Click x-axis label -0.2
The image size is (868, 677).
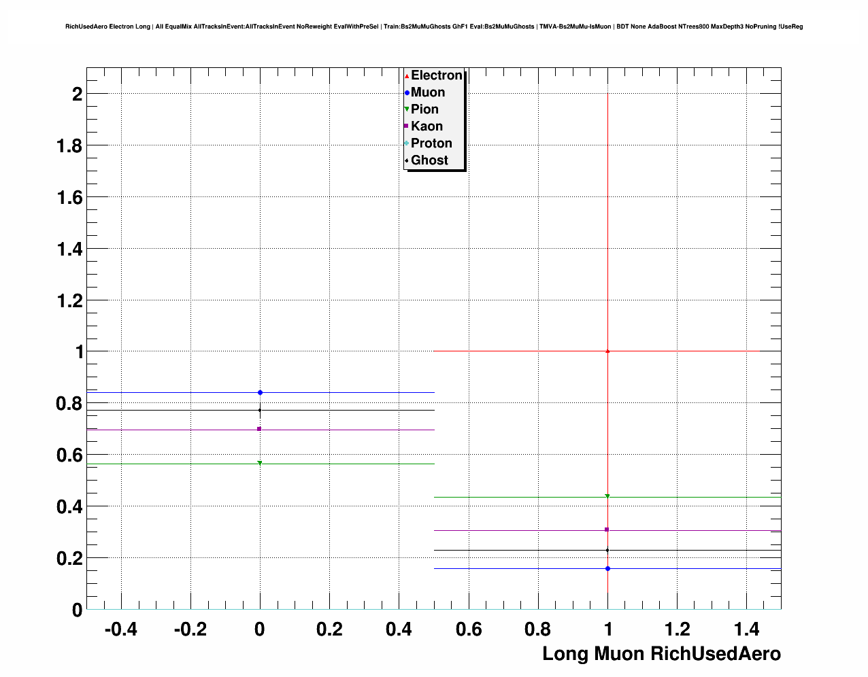(190, 629)
